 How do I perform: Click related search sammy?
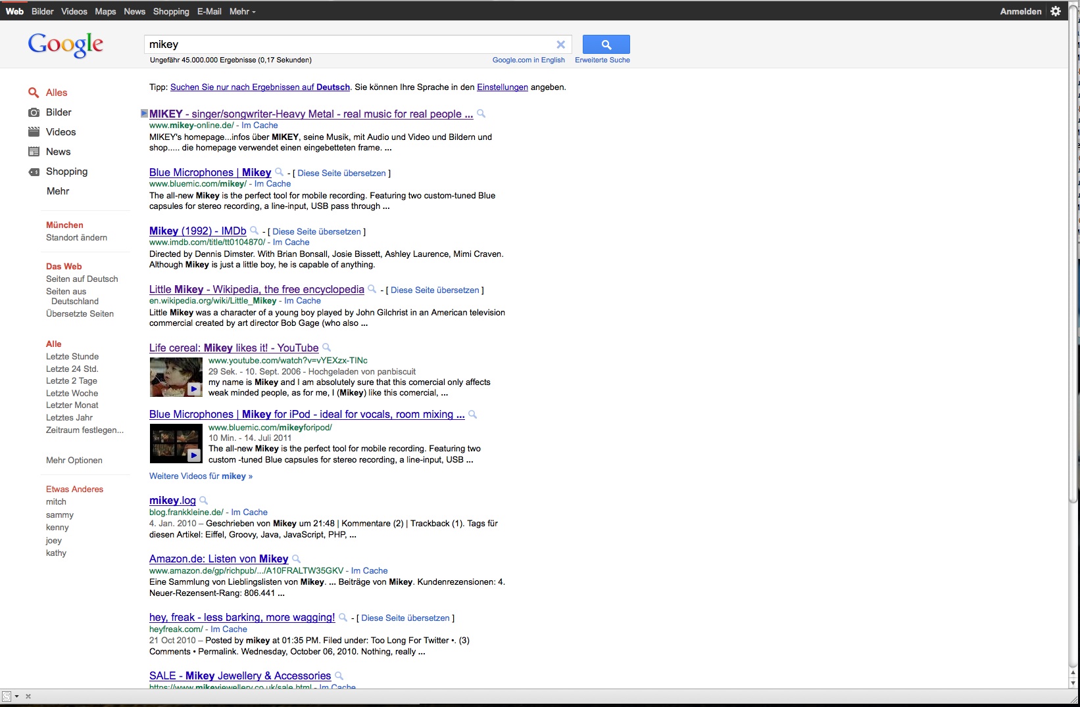[60, 515]
